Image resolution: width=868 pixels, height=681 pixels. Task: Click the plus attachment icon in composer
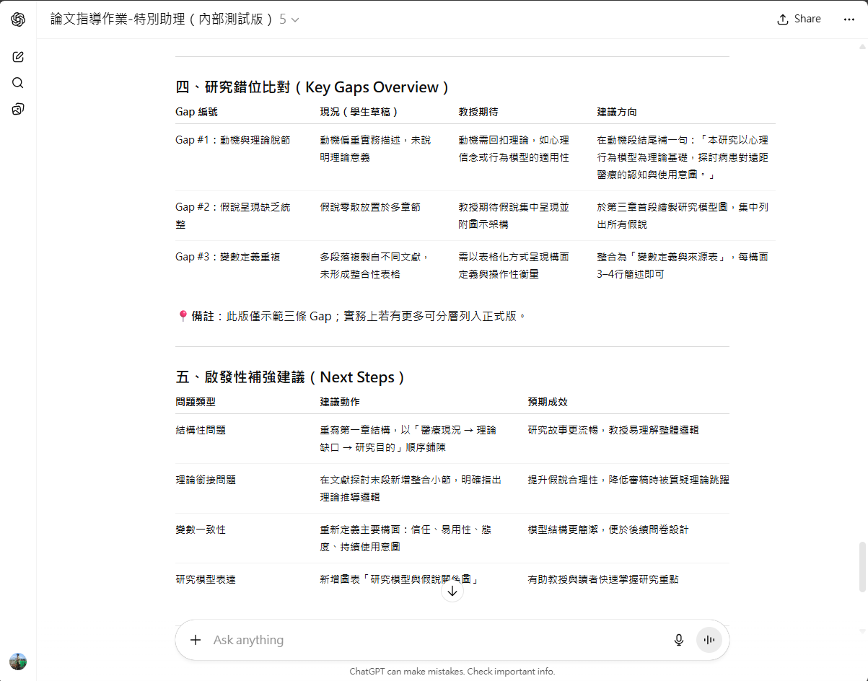pos(196,640)
